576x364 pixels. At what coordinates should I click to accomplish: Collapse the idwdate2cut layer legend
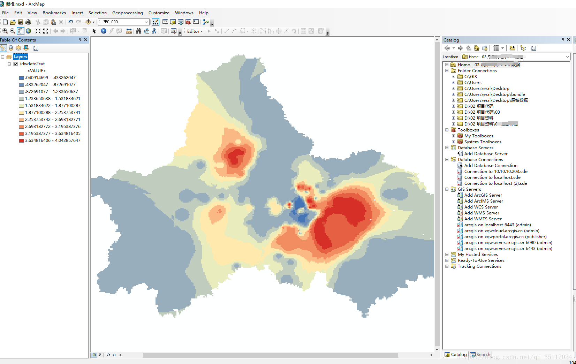tap(9, 64)
